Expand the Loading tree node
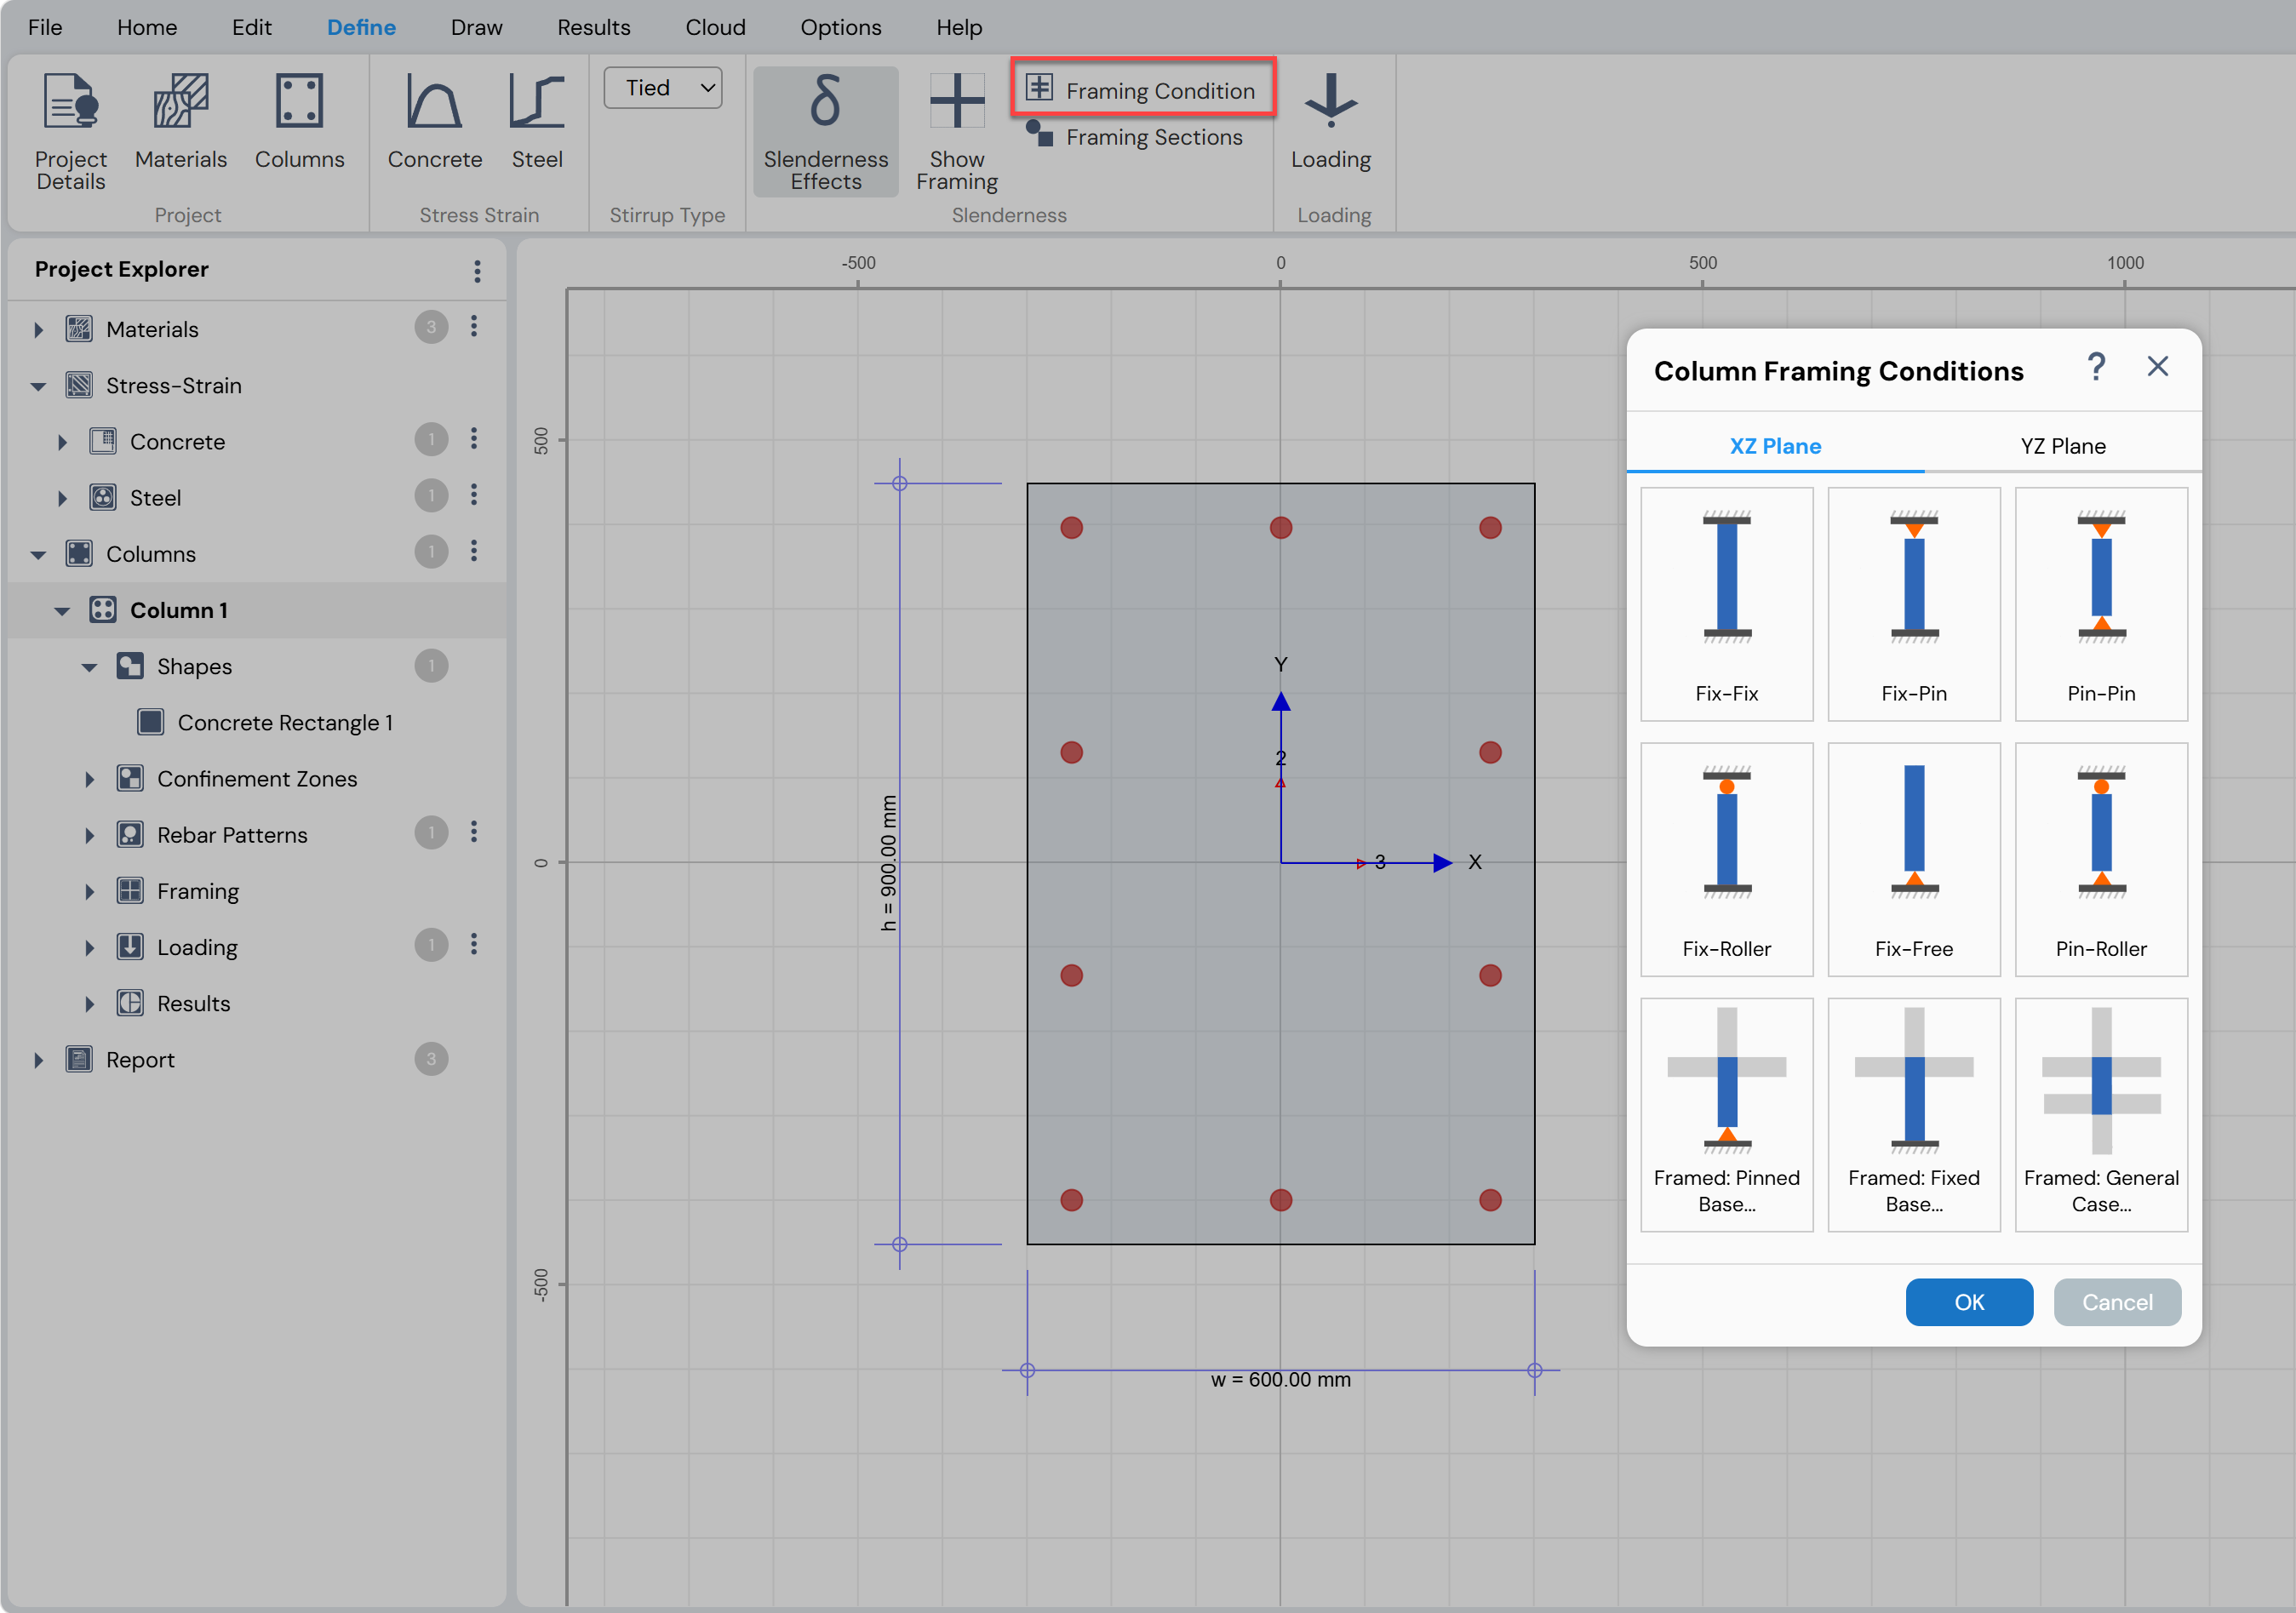Image resolution: width=2296 pixels, height=1613 pixels. (89, 947)
